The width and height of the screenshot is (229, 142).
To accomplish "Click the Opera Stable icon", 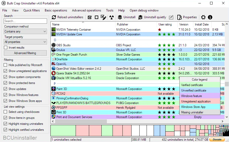I will (54, 73).
